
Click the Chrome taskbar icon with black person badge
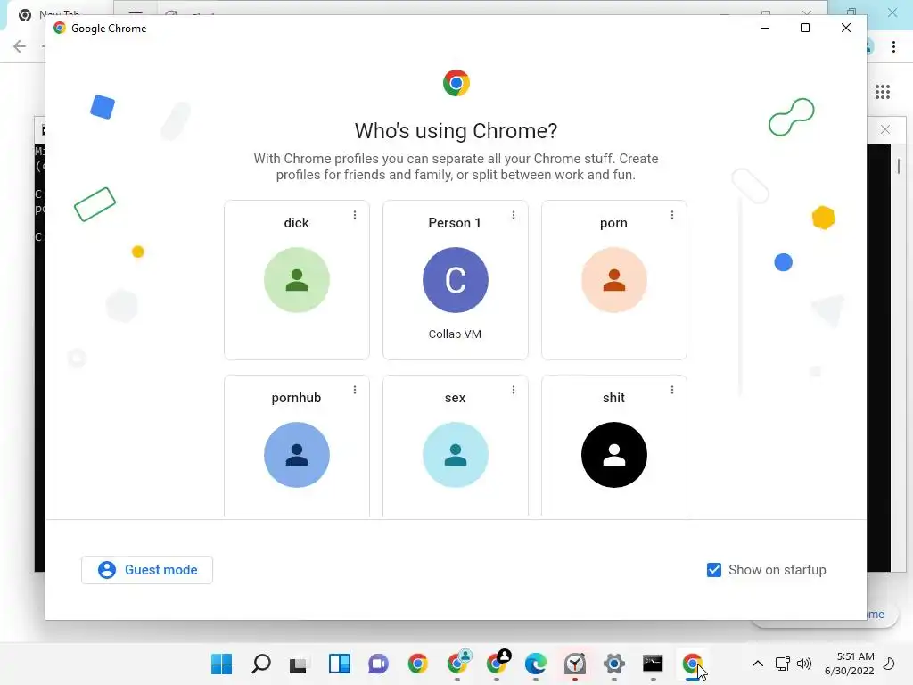tap(497, 663)
